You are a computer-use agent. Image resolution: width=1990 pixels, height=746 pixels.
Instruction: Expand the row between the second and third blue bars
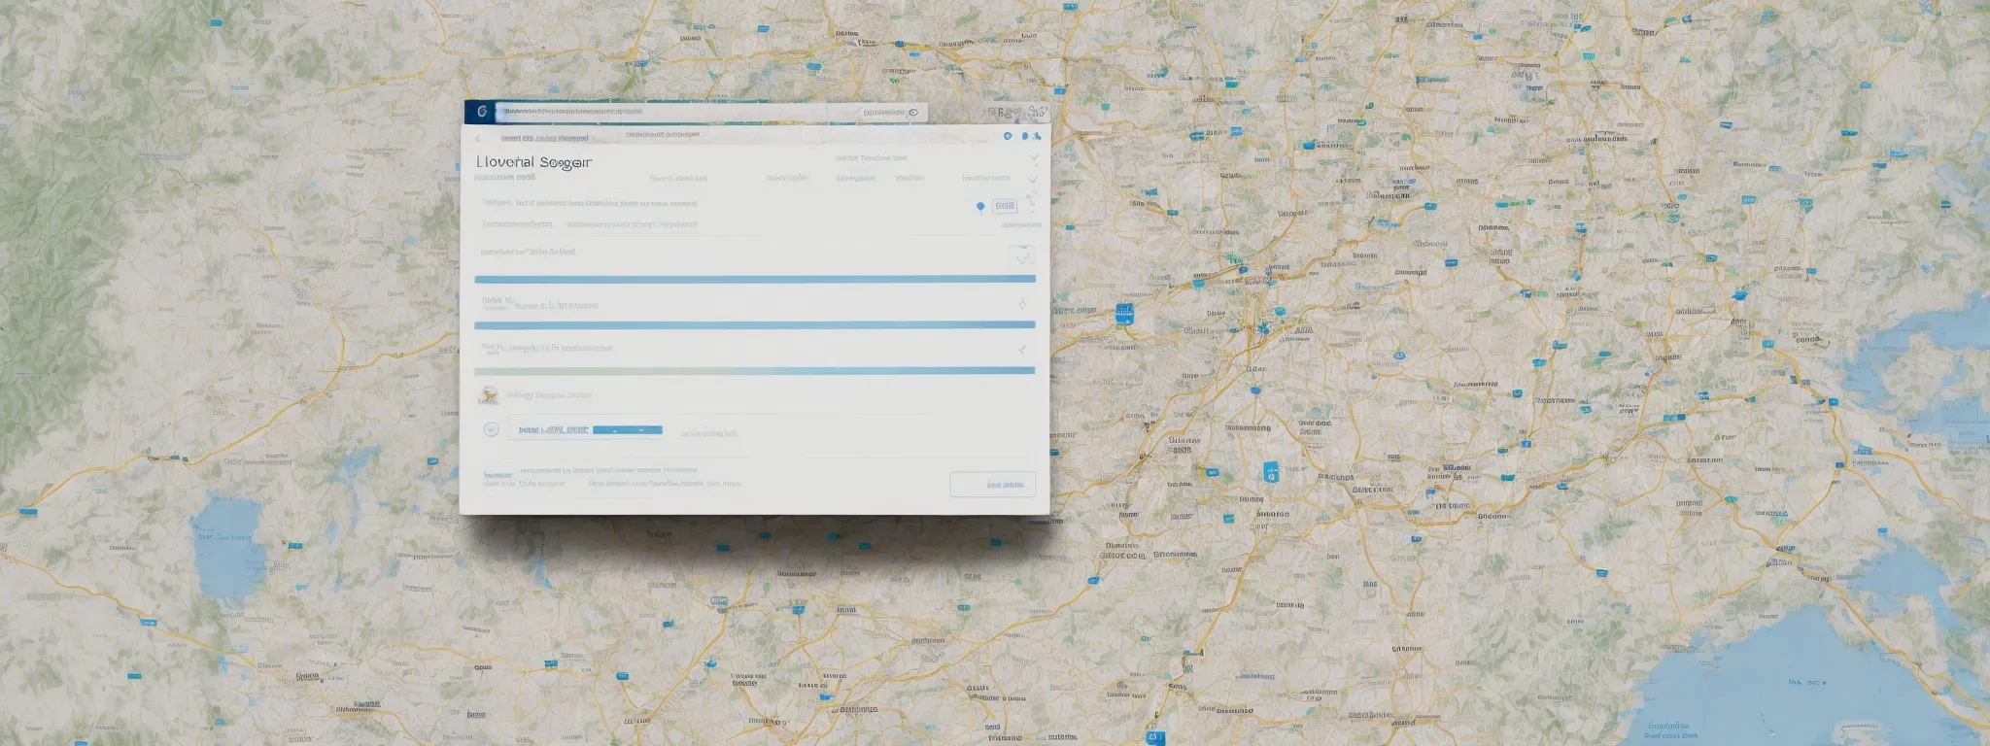click(x=1021, y=349)
